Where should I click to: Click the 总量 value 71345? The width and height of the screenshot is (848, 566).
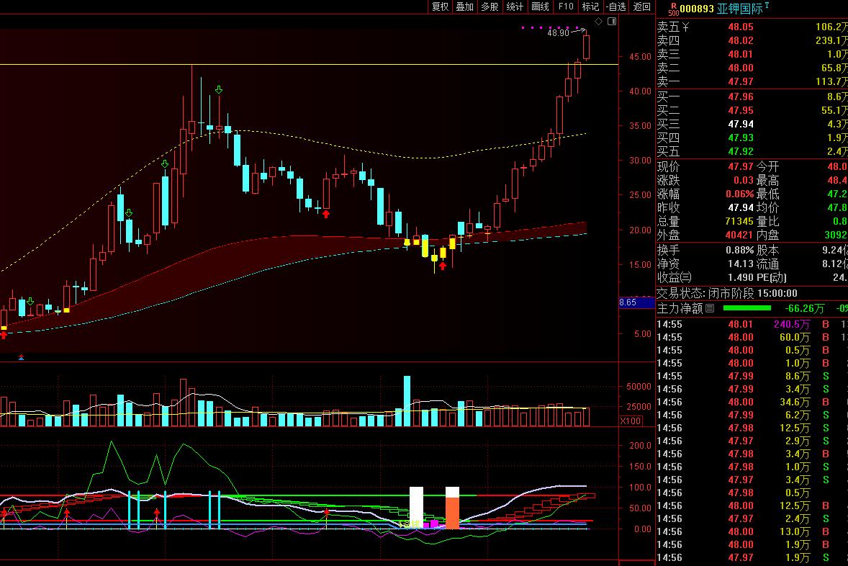(x=739, y=221)
